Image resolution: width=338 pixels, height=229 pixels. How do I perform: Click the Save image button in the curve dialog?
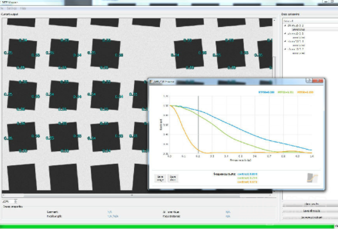160,178
